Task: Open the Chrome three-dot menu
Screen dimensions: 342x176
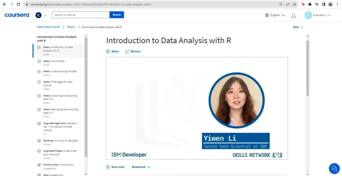Action: click(x=337, y=4)
